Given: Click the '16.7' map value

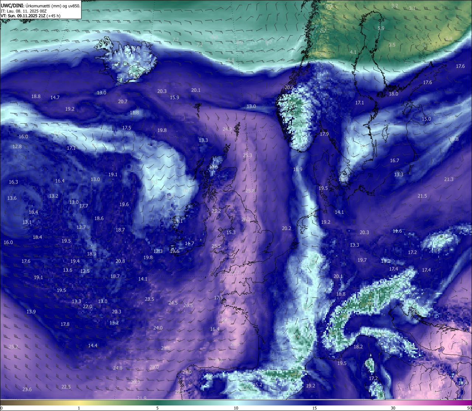Looking at the screenshot, I should (x=395, y=160).
